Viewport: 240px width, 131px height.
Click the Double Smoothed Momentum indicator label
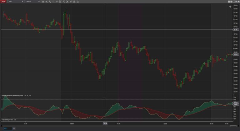(x=16, y=95)
